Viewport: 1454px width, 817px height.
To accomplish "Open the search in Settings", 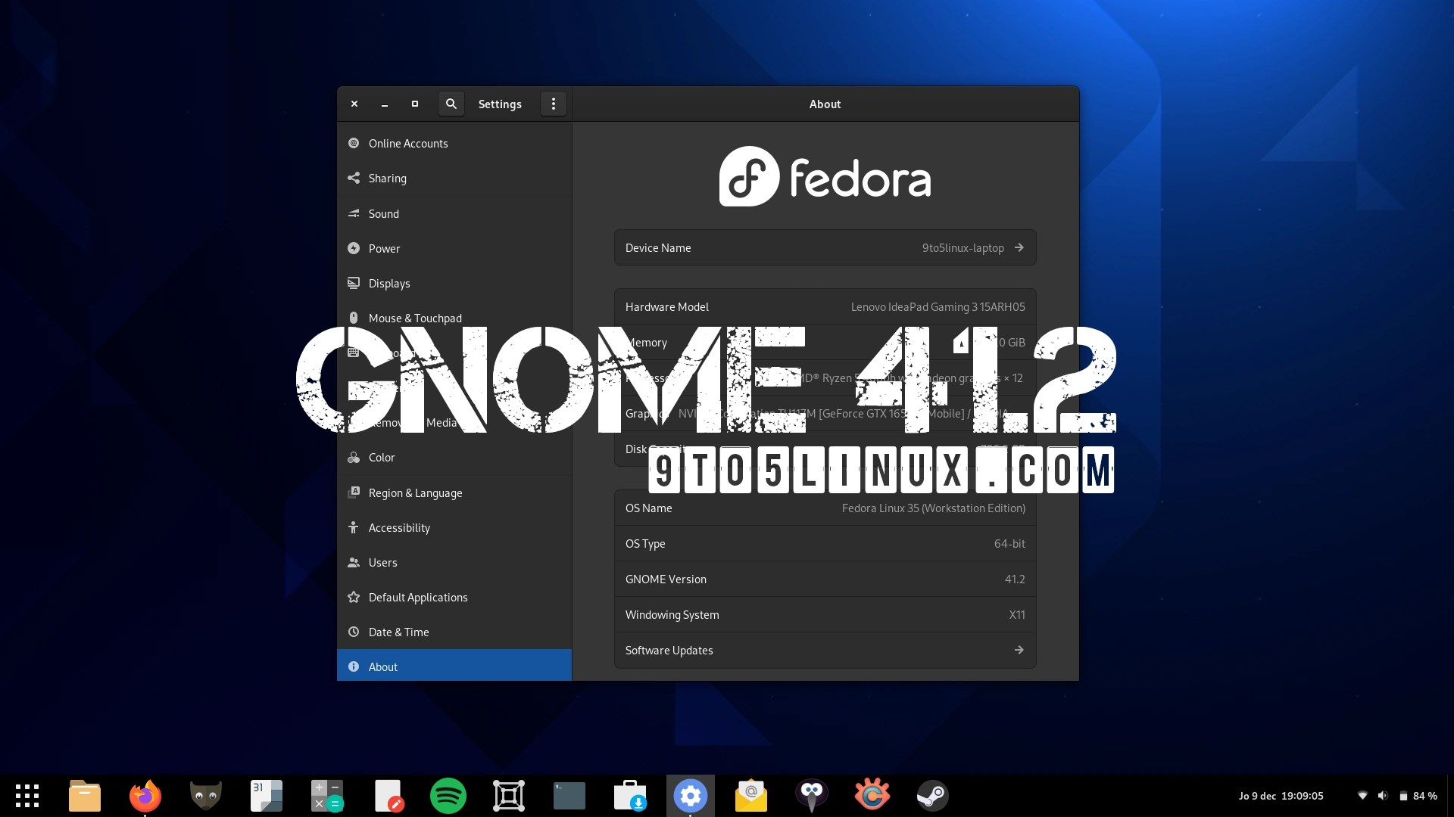I will pyautogui.click(x=451, y=104).
